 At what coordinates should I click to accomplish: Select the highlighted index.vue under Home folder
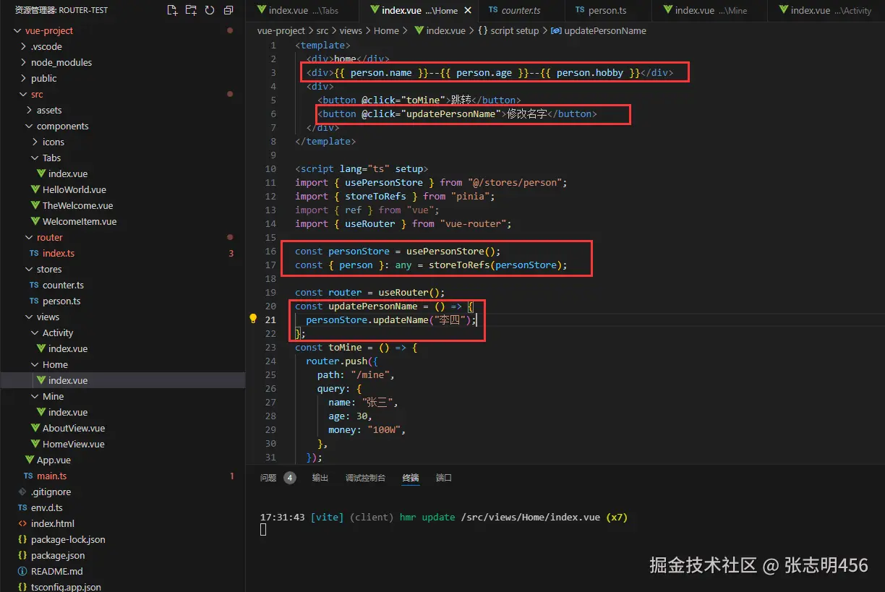pos(123,380)
